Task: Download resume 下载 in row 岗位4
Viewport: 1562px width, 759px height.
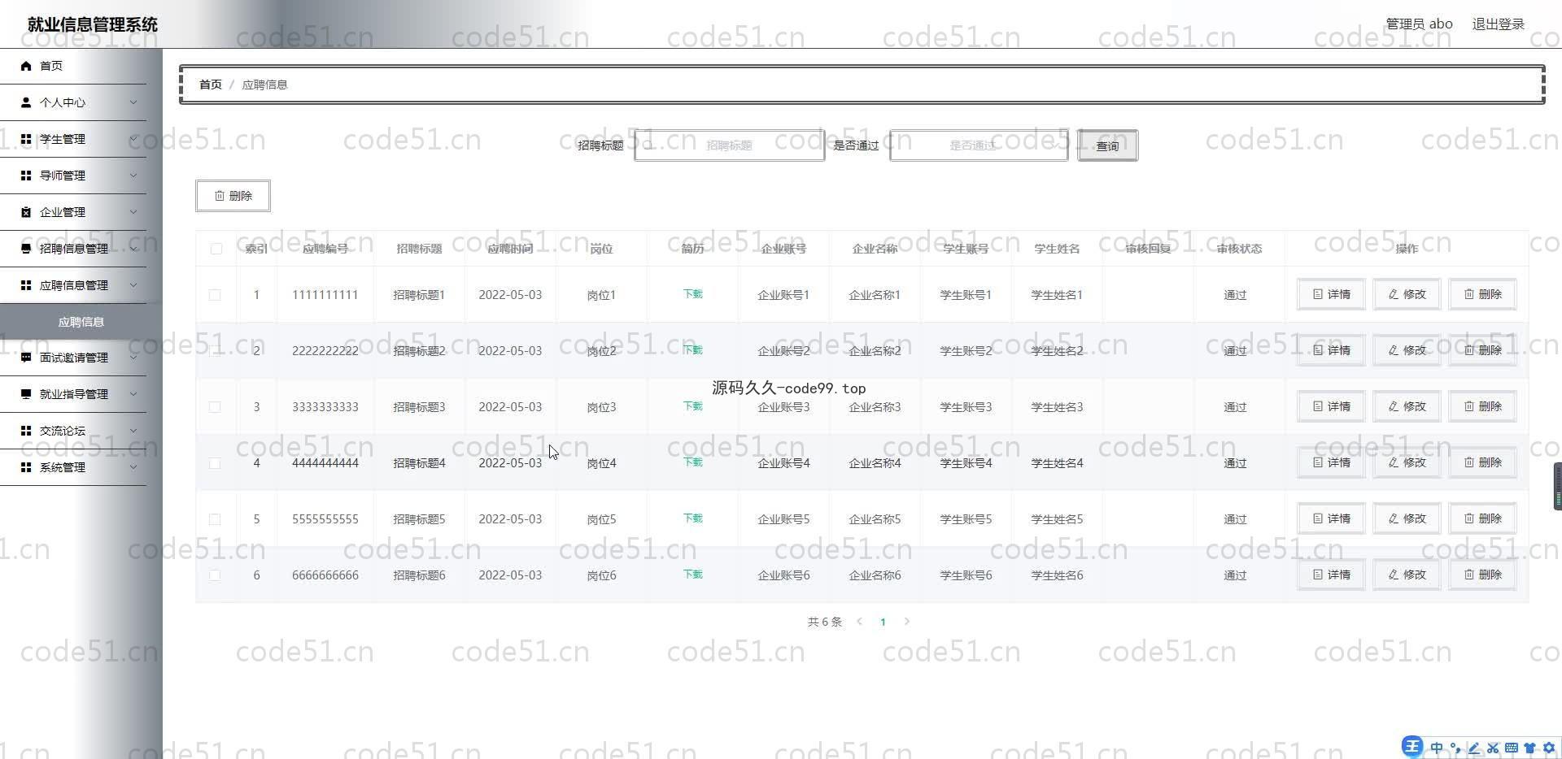Action: tap(692, 462)
